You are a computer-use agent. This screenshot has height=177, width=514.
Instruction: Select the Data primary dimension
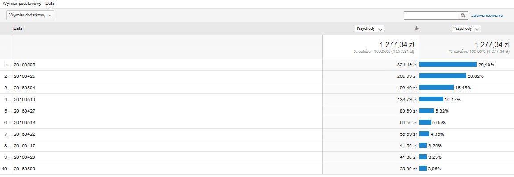(x=50, y=4)
